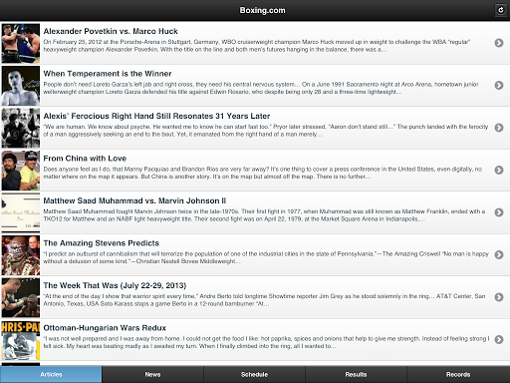Open the Schedule tab
Screen dimensions: 510x383
pos(254,374)
